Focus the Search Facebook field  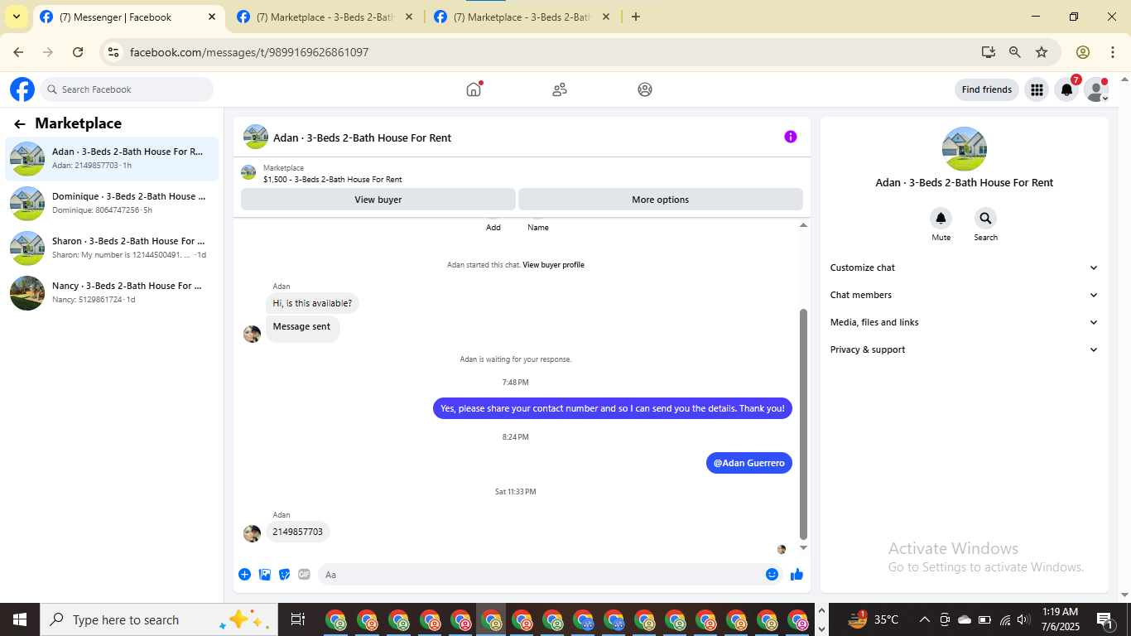[127, 89]
